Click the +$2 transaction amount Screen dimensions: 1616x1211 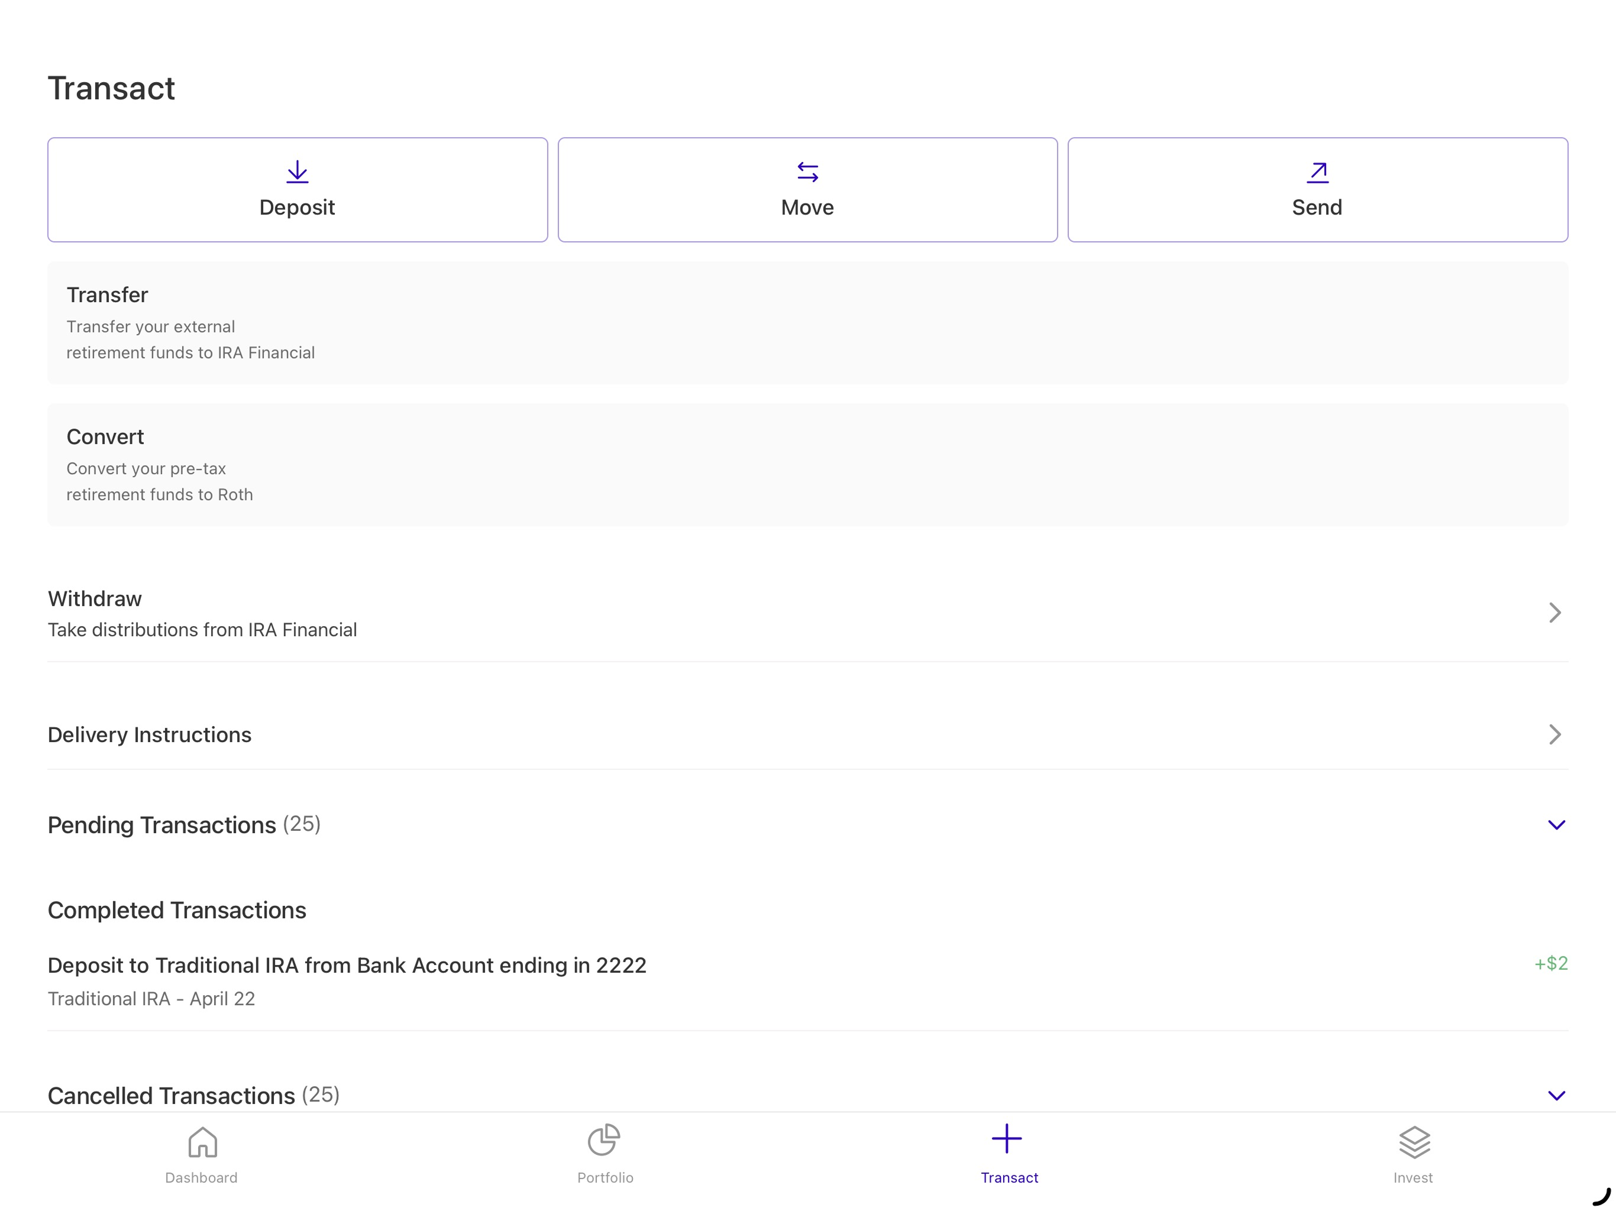(x=1551, y=963)
